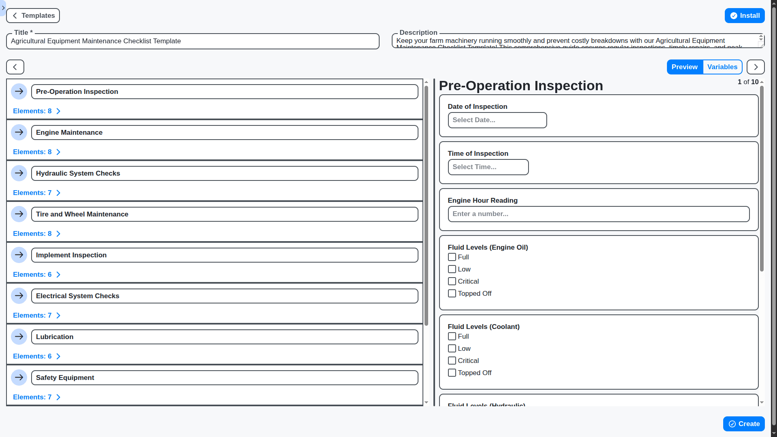777x437 pixels.
Task: Select the Preview tab
Action: click(684, 67)
